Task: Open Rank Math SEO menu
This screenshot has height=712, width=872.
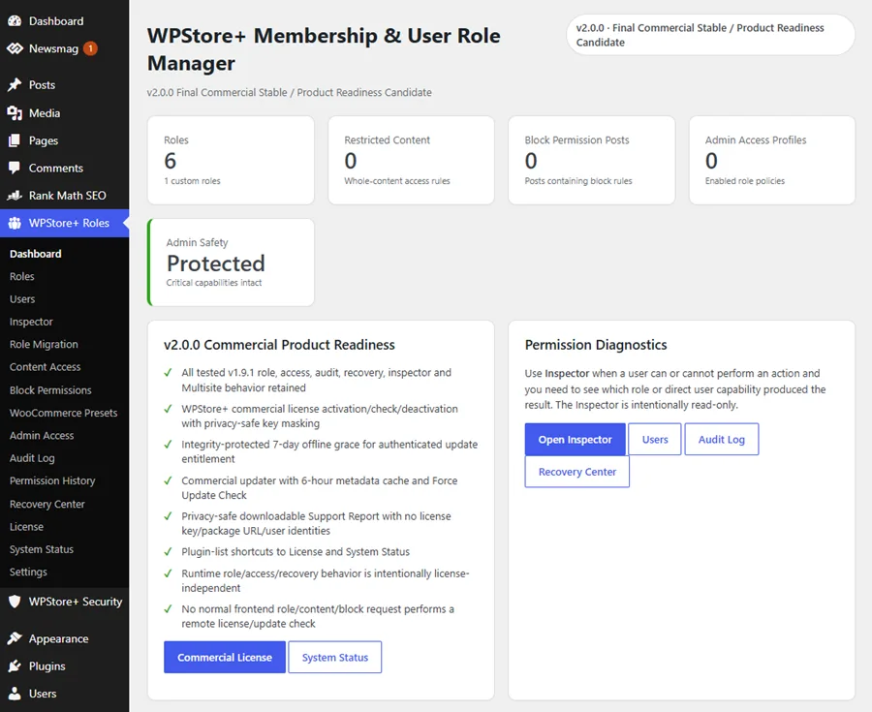Action: pos(65,196)
